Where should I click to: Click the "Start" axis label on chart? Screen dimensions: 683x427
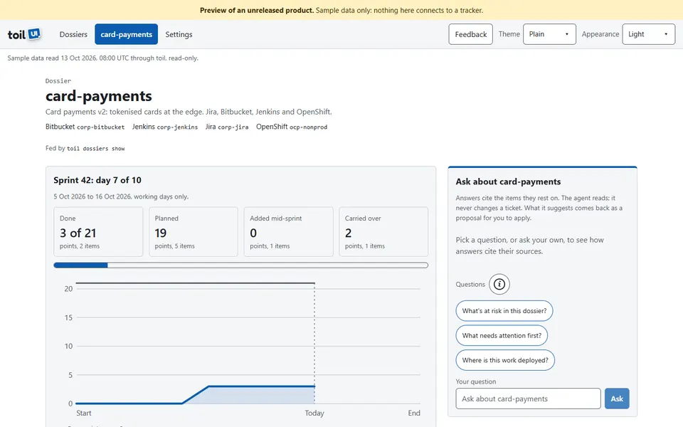point(84,413)
